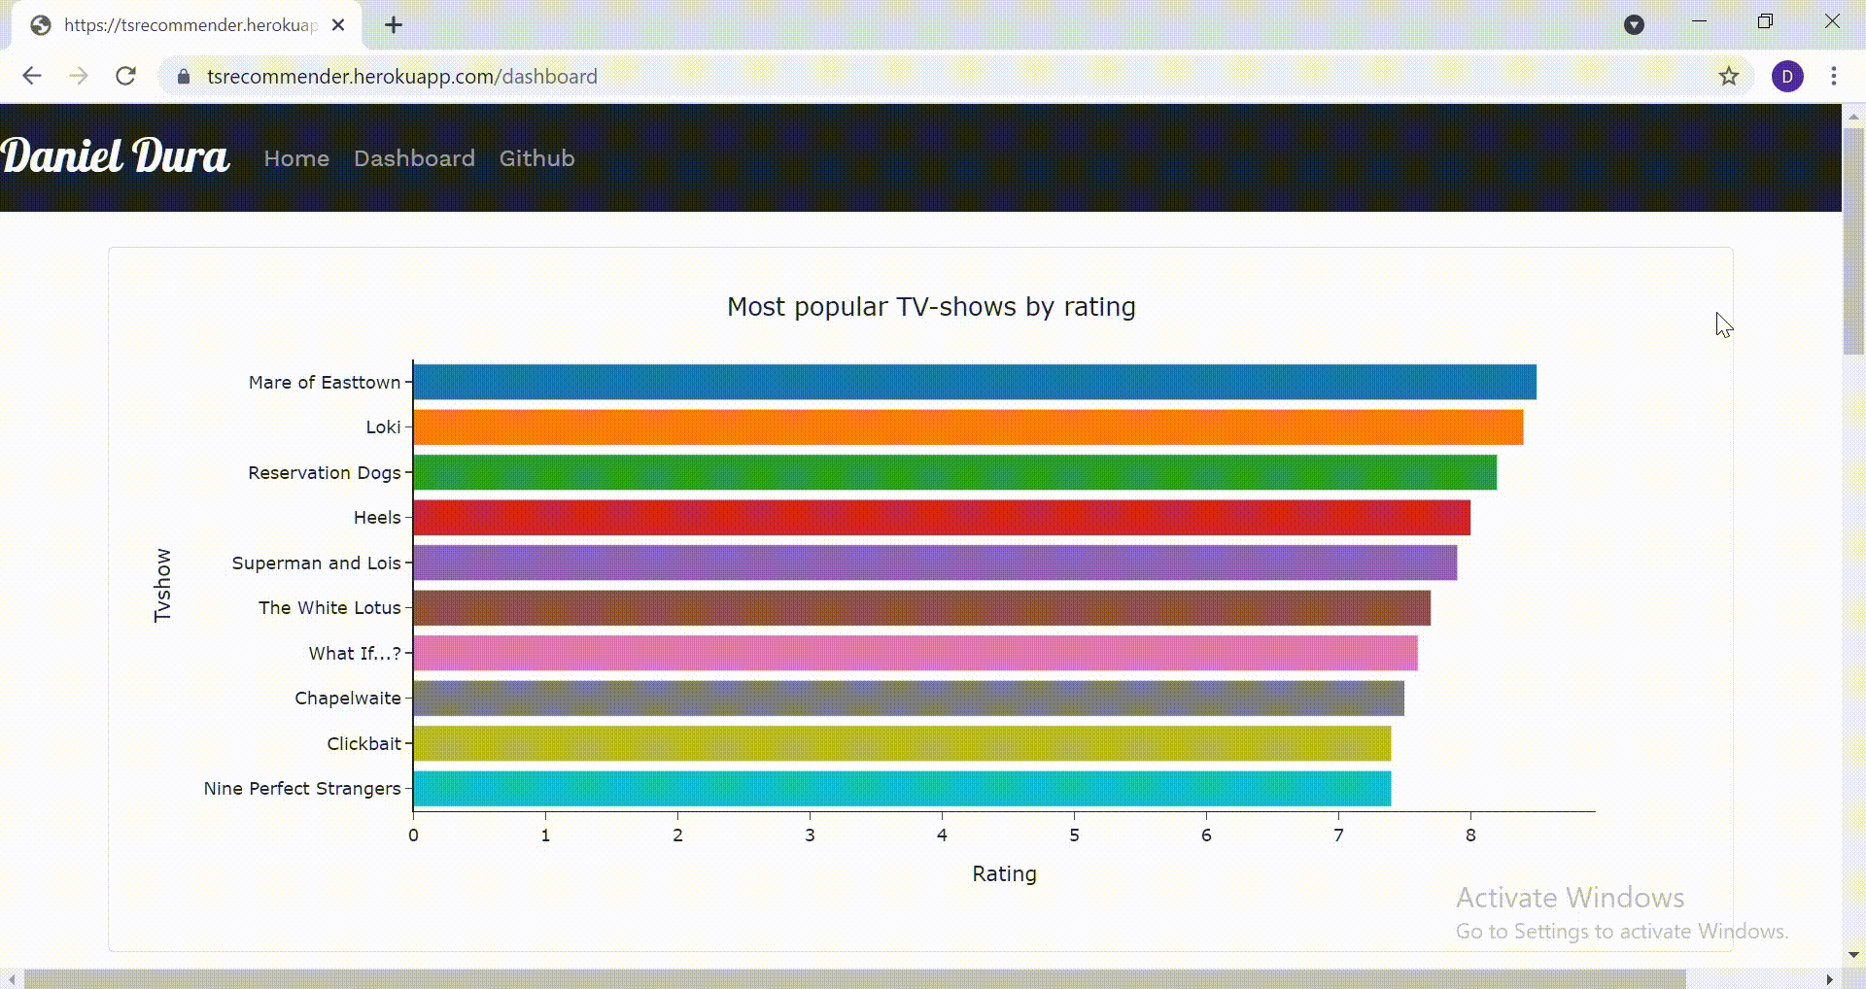
Task: Click the brown The White Lotus bar
Action: (x=922, y=608)
